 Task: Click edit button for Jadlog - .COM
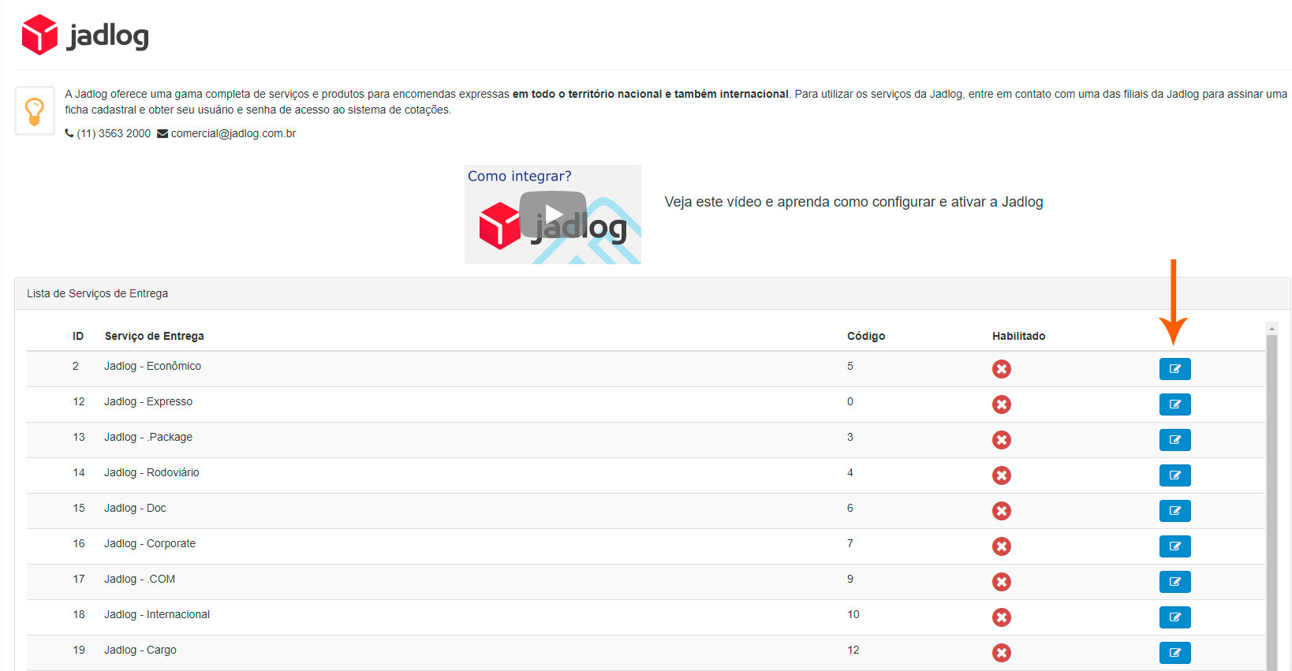coord(1174,582)
